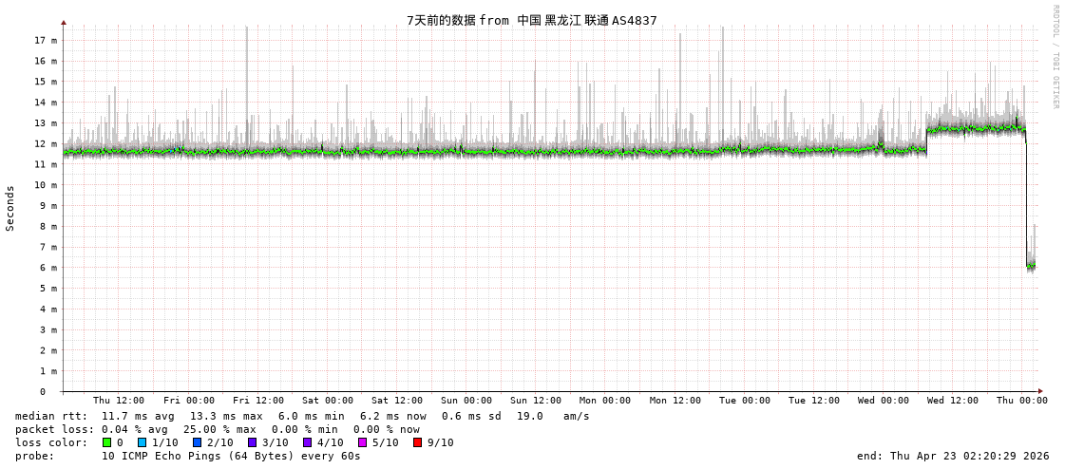Click the 'Seconds' y-axis label

pos(10,208)
